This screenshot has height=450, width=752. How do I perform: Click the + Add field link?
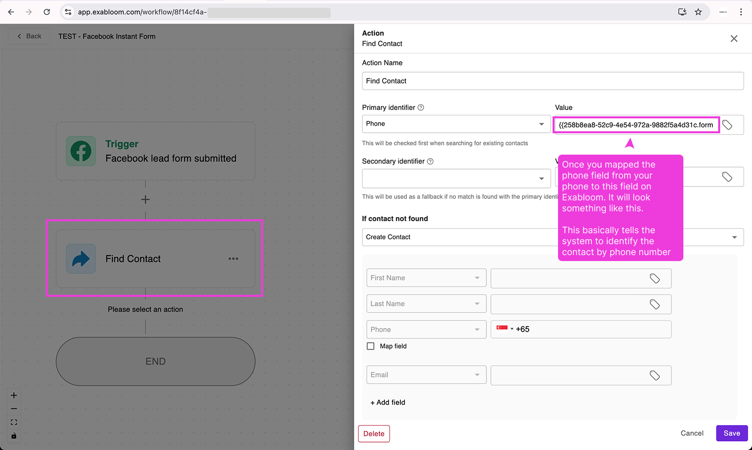coord(388,402)
